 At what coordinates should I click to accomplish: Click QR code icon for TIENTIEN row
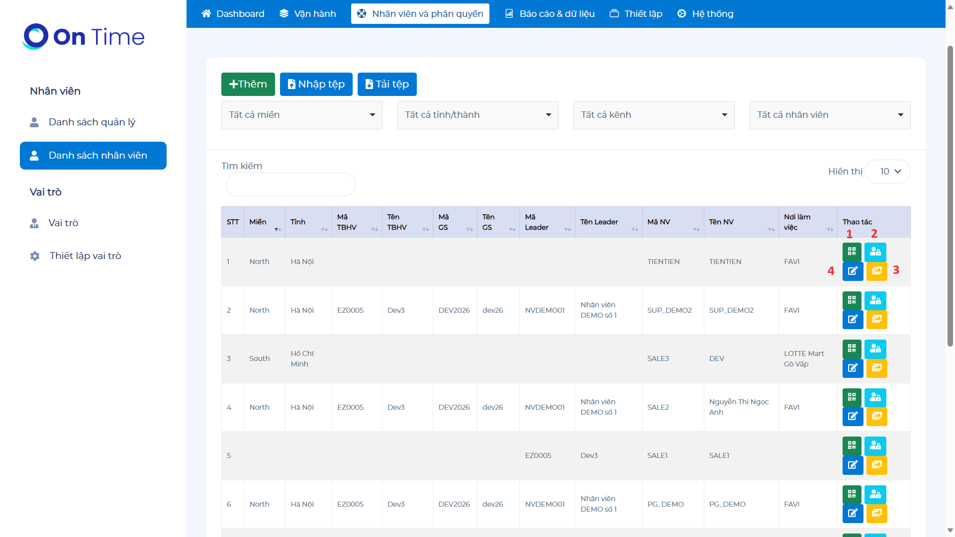point(852,252)
